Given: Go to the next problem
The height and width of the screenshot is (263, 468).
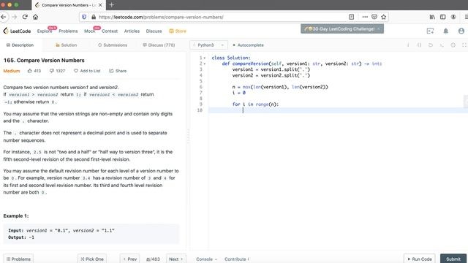Looking at the screenshot, I should point(176,259).
